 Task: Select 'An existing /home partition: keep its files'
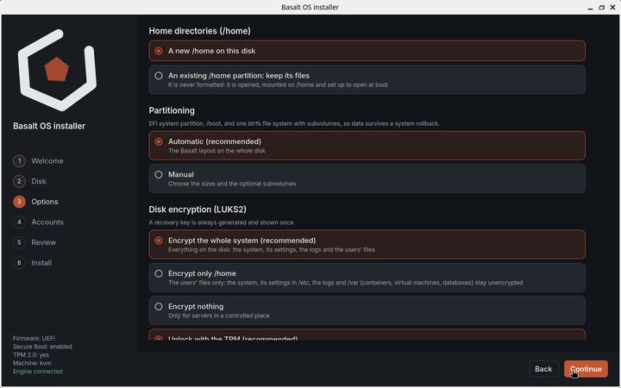(367, 79)
